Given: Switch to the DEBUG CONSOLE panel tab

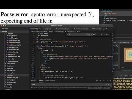Looking at the screenshot, I should point(50,81).
